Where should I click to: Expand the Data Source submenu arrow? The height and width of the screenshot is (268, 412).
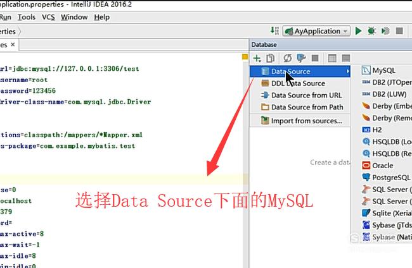[x=348, y=71]
